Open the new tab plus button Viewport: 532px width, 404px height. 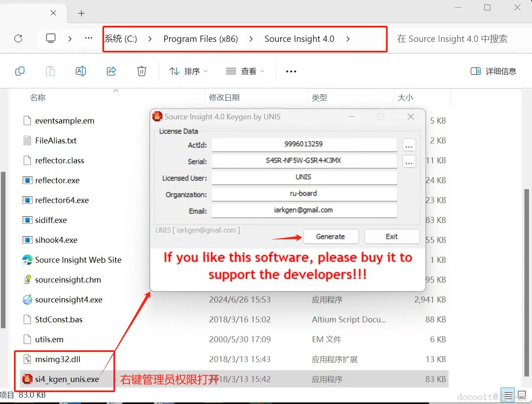click(81, 13)
